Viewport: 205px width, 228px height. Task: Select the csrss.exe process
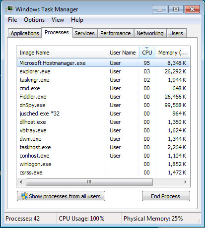point(103,172)
